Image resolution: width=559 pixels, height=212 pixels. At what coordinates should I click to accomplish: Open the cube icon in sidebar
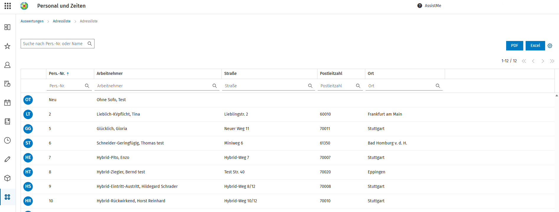(7, 178)
